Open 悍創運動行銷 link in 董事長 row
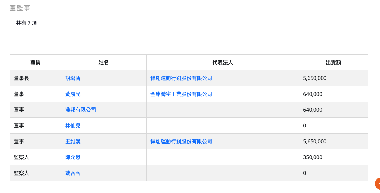The height and width of the screenshot is (193, 380). (x=181, y=78)
